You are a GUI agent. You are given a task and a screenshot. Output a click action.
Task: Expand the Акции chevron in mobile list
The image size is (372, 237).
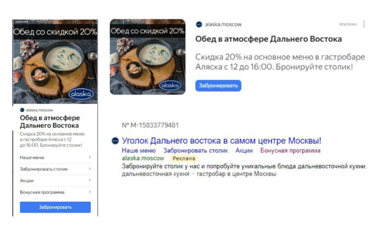pos(89,181)
